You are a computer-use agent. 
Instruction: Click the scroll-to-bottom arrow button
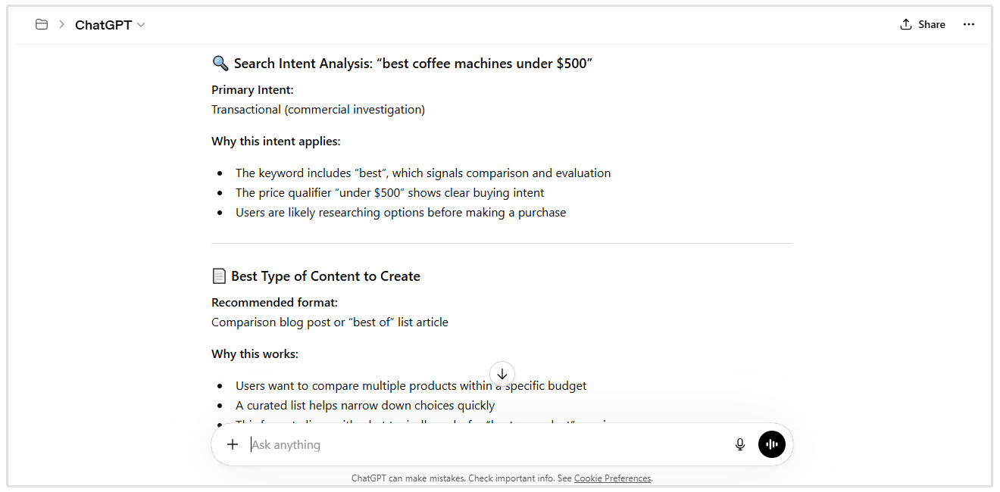(x=502, y=374)
